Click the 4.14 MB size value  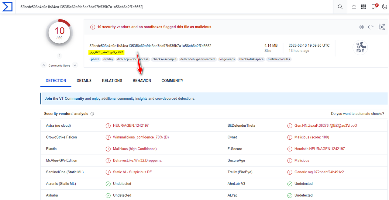pyautogui.click(x=271, y=45)
